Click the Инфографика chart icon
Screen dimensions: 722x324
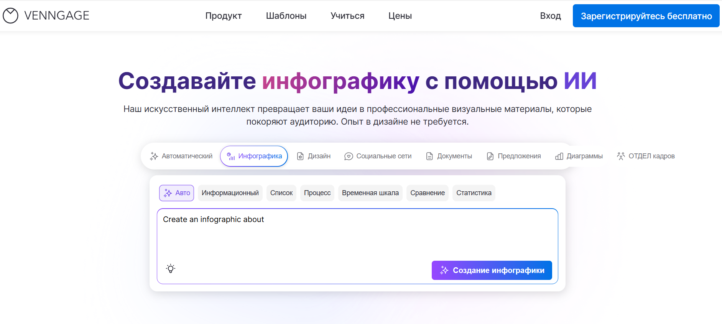[231, 156]
